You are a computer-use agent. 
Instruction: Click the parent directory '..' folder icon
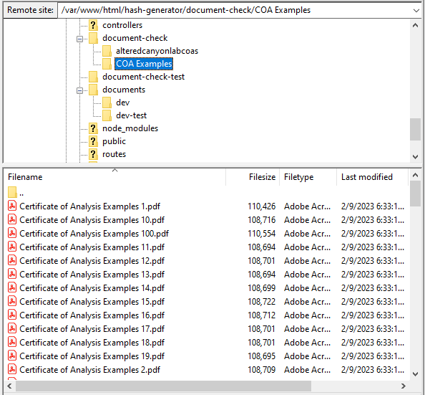pyautogui.click(x=12, y=192)
